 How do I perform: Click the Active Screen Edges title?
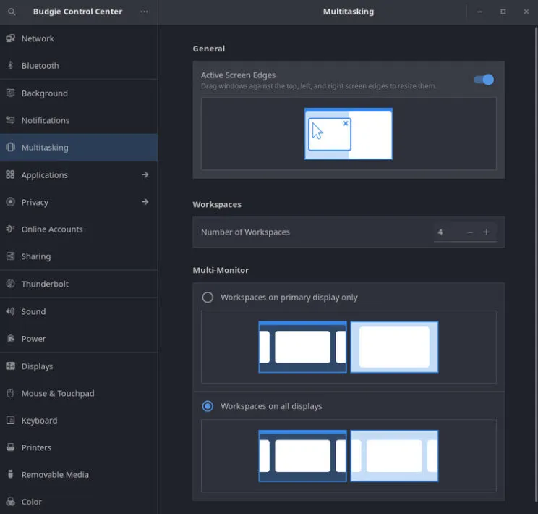[238, 75]
